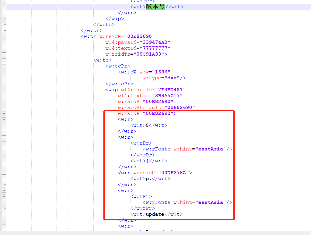Collapse the fold marker beside w:rsidR="00DF278A" run
This screenshot has height=235, width=311.
(4, 173)
